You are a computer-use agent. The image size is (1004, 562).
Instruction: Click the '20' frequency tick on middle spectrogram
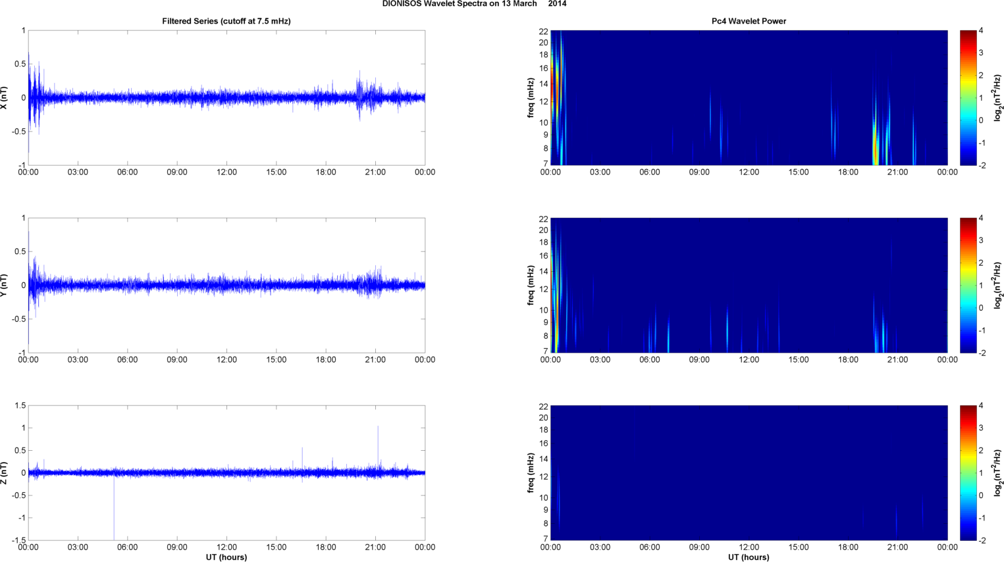pos(543,230)
